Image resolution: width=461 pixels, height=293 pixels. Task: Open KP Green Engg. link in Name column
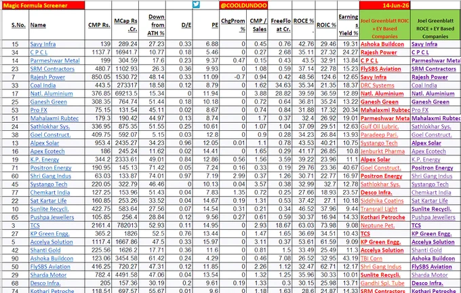click(x=49, y=233)
